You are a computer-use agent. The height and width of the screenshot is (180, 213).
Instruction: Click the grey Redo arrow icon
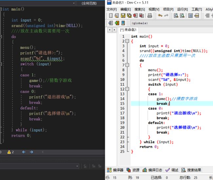pyautogui.click(x=166, y=16)
